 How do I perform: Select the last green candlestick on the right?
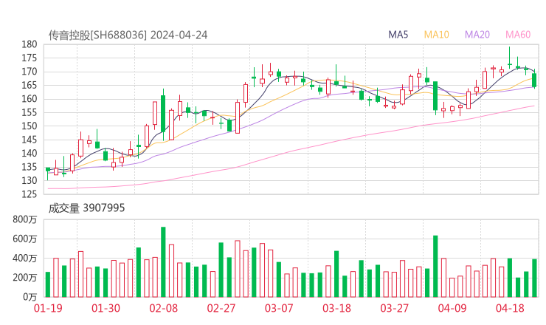(534, 79)
